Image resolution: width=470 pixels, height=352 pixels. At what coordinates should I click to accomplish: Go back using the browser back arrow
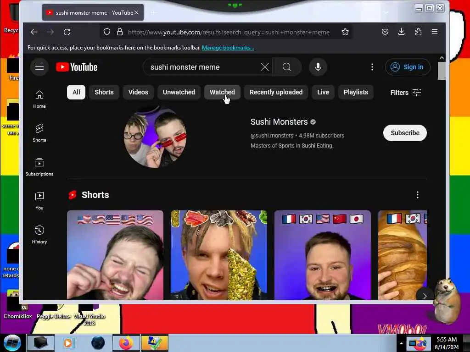point(34,32)
